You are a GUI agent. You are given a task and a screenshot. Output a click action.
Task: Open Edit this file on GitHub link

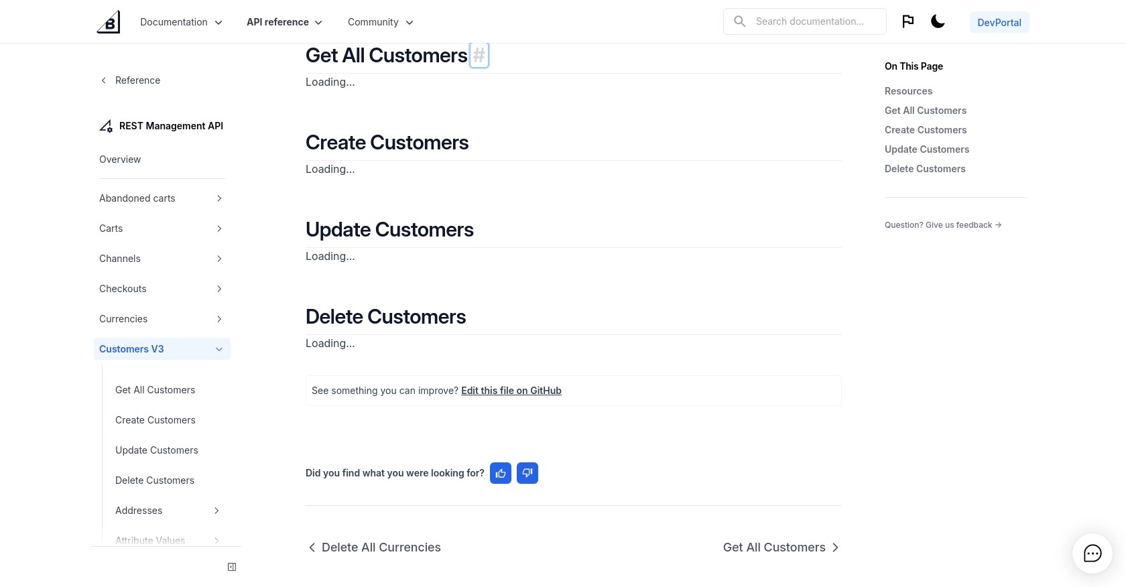[511, 391]
